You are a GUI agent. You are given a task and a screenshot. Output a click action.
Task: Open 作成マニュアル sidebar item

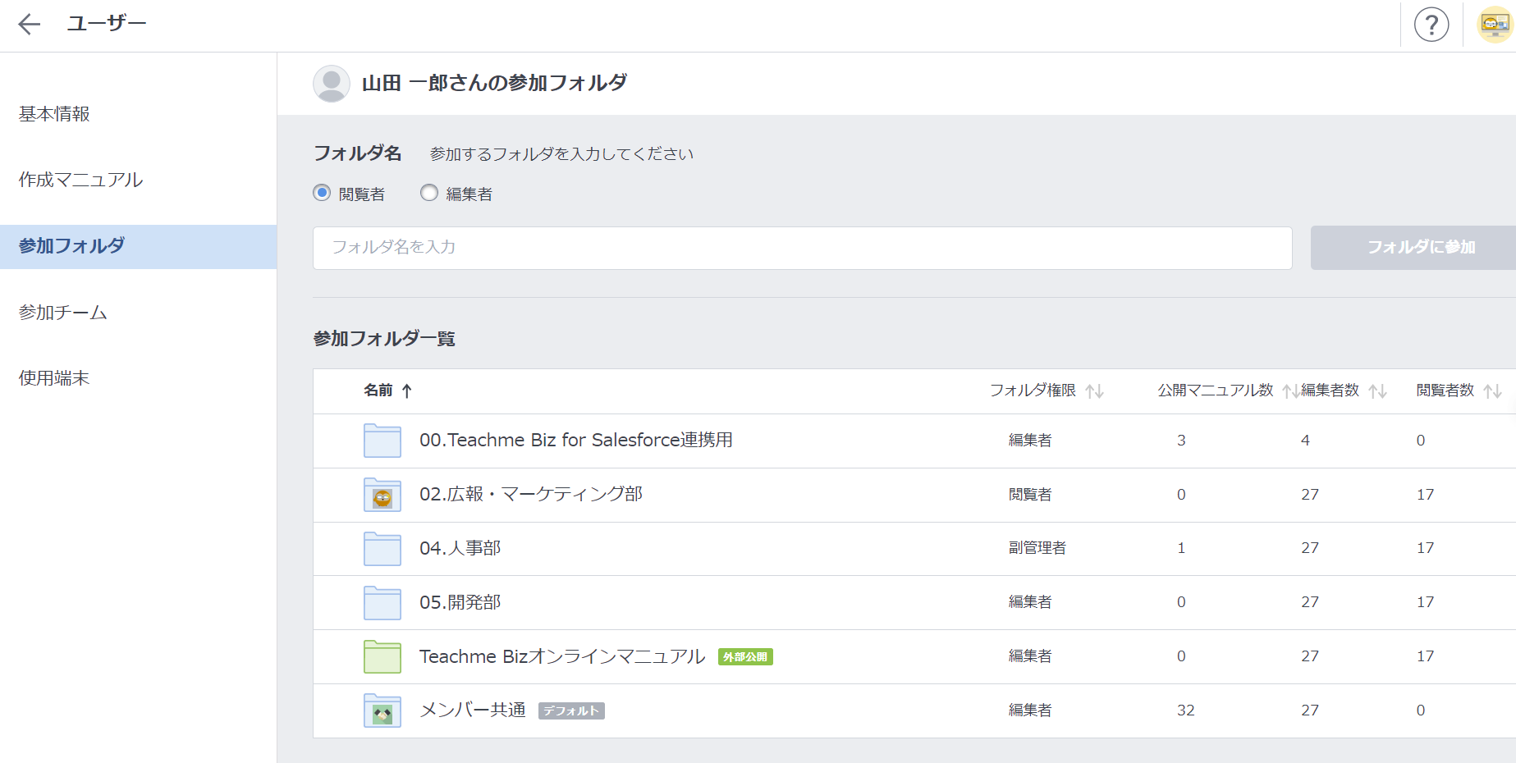80,180
